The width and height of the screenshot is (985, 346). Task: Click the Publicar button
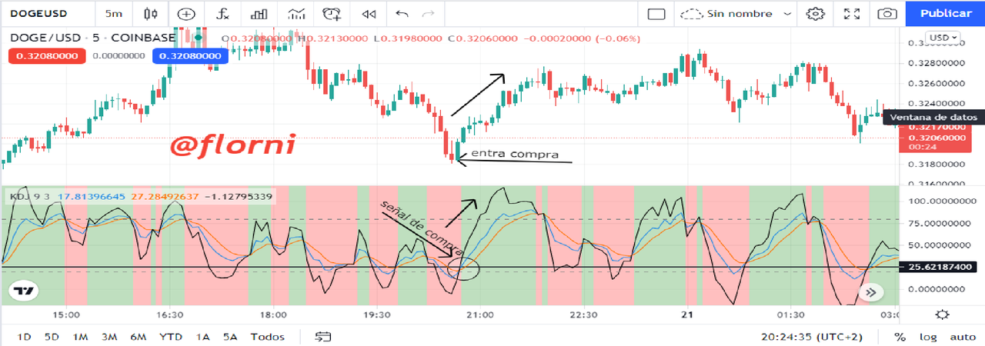click(x=946, y=13)
